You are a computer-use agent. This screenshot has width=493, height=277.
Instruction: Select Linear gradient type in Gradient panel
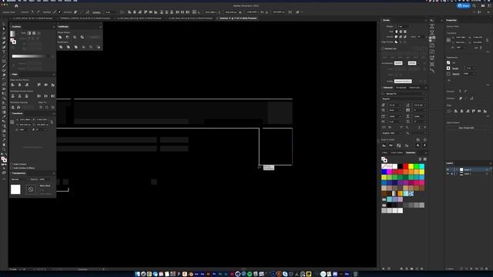tap(29, 33)
